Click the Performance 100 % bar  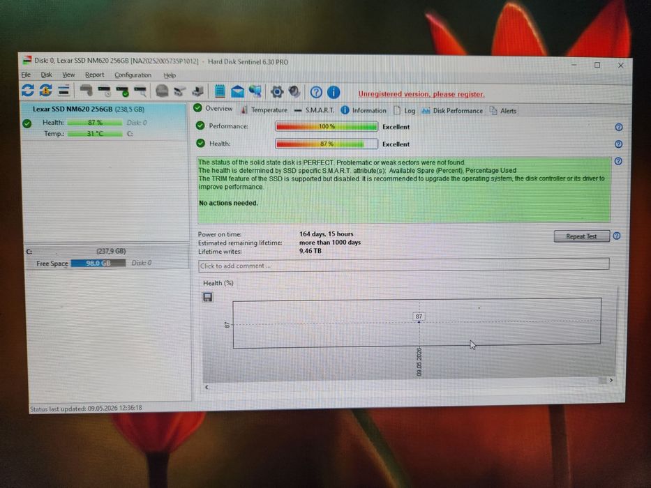(327, 126)
